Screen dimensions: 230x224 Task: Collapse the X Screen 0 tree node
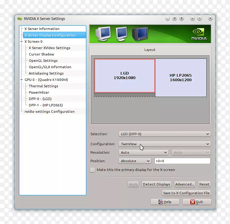pyautogui.click(x=22, y=42)
